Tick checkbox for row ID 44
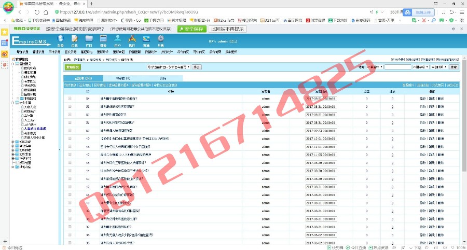The image size is (467, 250). (x=70, y=171)
